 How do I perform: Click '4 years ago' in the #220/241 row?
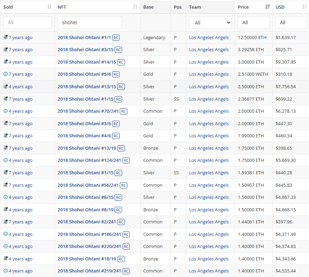tap(20, 246)
